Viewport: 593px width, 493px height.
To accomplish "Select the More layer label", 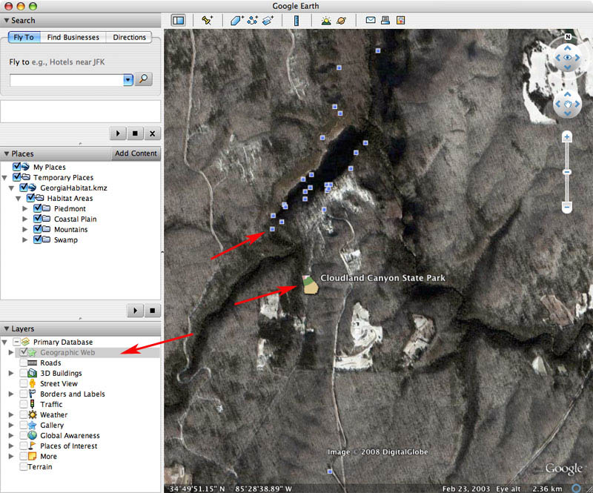I will click(48, 456).
